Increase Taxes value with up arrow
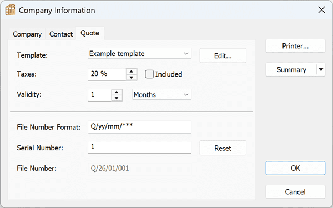Image resolution: width=333 pixels, height=208 pixels. pyautogui.click(x=132, y=72)
